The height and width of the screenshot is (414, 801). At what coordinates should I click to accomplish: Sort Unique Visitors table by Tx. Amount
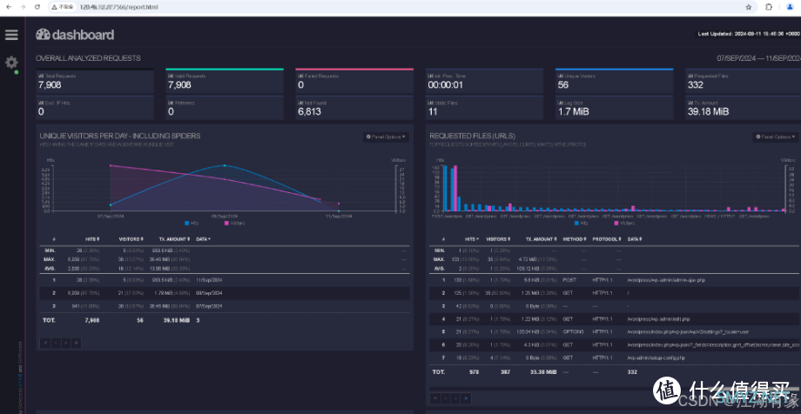click(174, 239)
